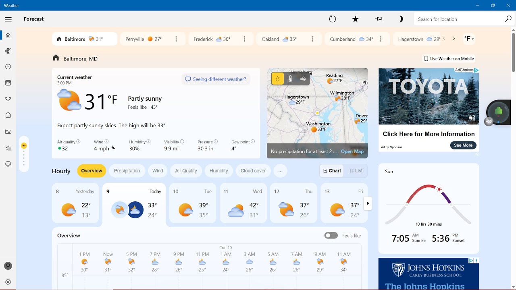
Task: Go to the Home forecast sidebar icon
Action: click(8, 35)
